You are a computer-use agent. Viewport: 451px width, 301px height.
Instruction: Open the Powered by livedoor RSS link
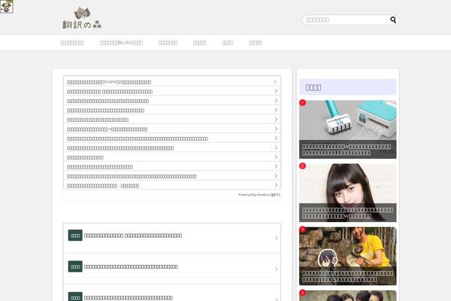point(259,195)
